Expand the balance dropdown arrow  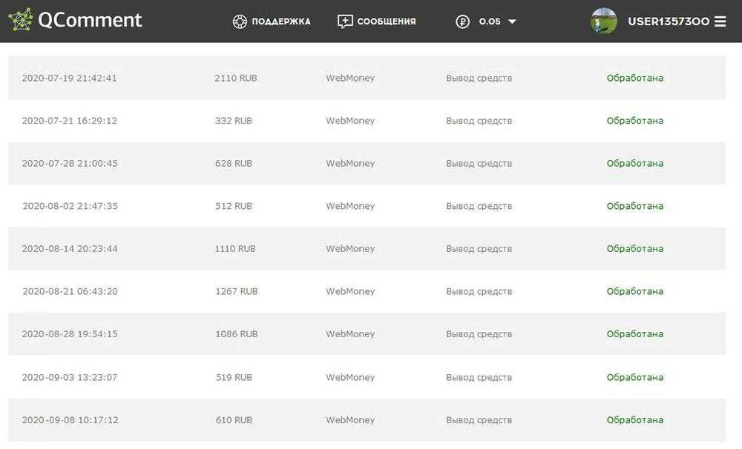(512, 21)
